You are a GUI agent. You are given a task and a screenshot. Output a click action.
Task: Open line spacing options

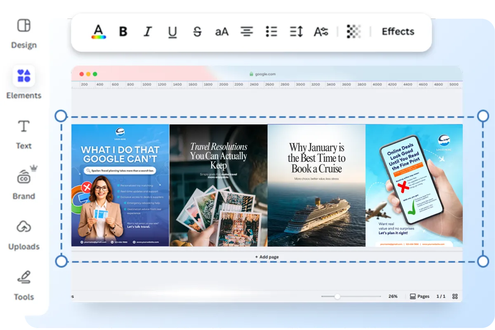296,32
